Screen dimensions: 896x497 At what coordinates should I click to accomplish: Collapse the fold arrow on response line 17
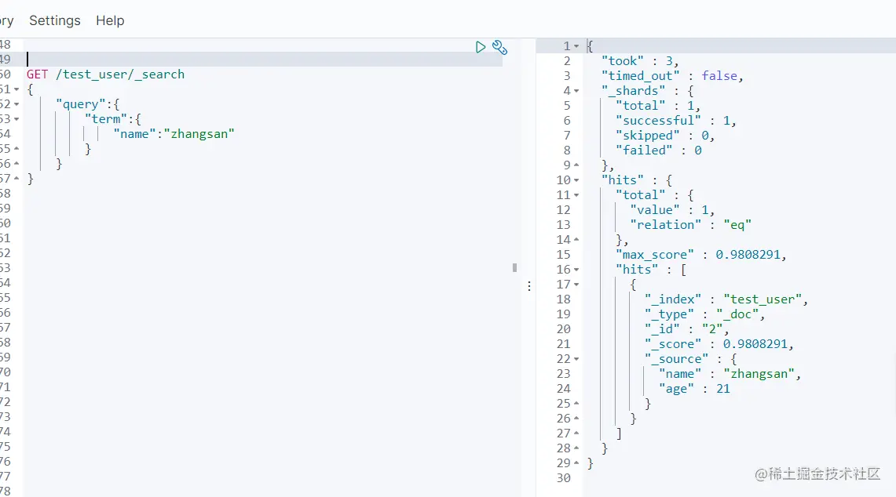click(576, 284)
